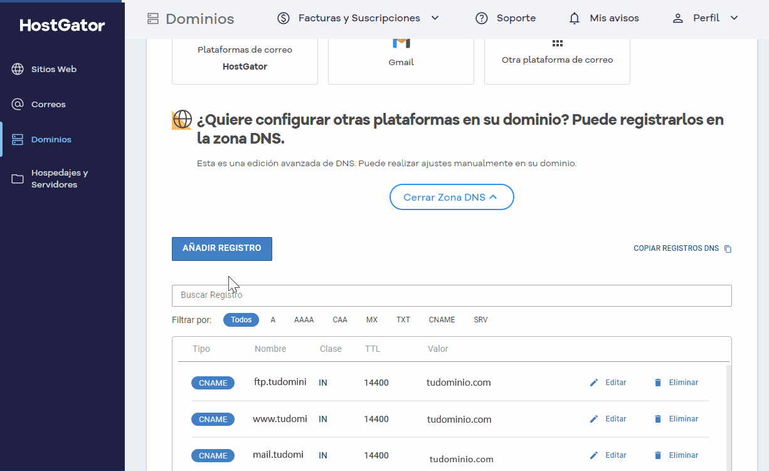Click the pencil icon in www.tudominio row
769x471 pixels.
coord(594,419)
